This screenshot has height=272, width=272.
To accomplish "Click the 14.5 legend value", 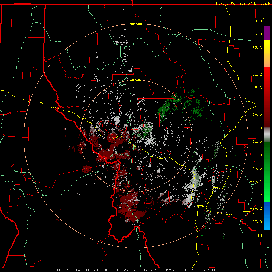I will pos(257,115).
